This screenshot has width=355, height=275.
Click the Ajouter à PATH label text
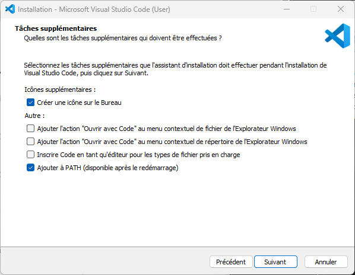[108, 168]
